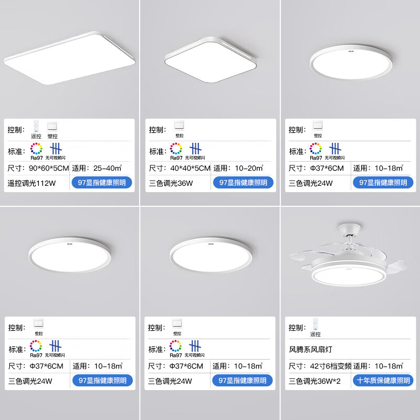The height and width of the screenshot is (420, 420).
Task: Click the 十年质保健康照明 badge
Action: 383,381
